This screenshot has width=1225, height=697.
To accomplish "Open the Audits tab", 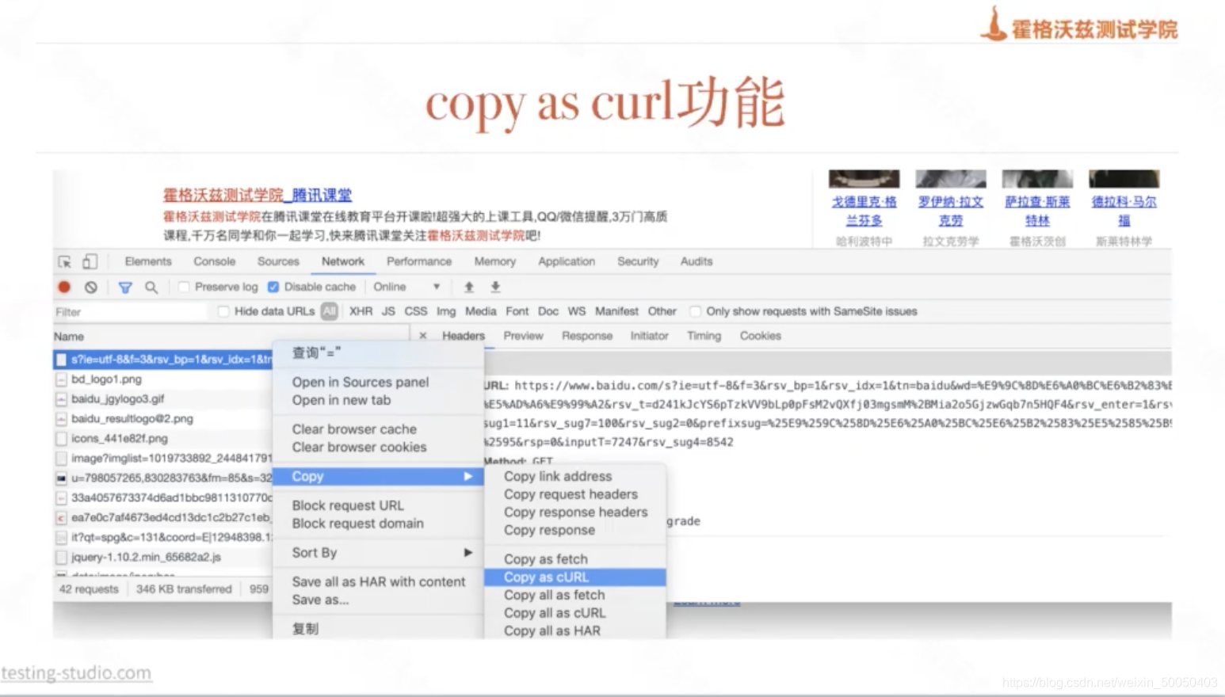I will pos(696,261).
